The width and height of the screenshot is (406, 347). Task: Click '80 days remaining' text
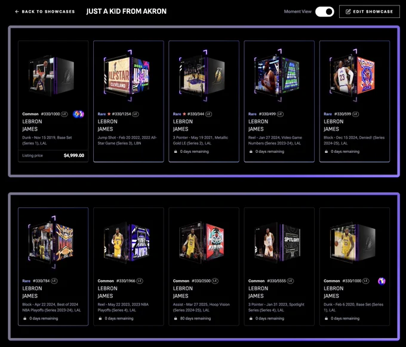pos(195,318)
